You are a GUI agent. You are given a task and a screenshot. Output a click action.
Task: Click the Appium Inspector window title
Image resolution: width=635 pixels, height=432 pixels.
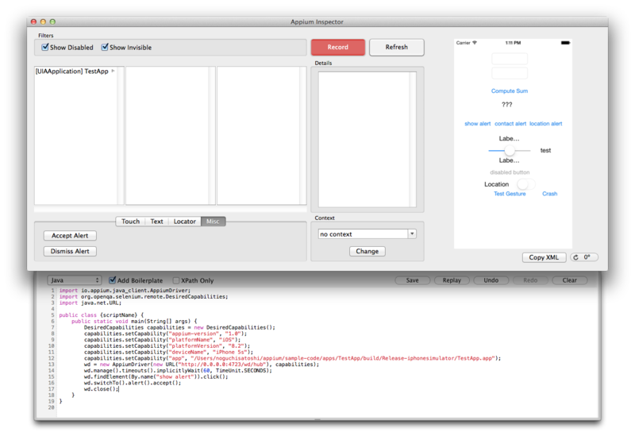(x=317, y=22)
